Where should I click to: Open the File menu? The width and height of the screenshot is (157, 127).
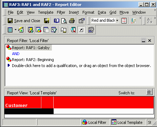coord(11,12)
